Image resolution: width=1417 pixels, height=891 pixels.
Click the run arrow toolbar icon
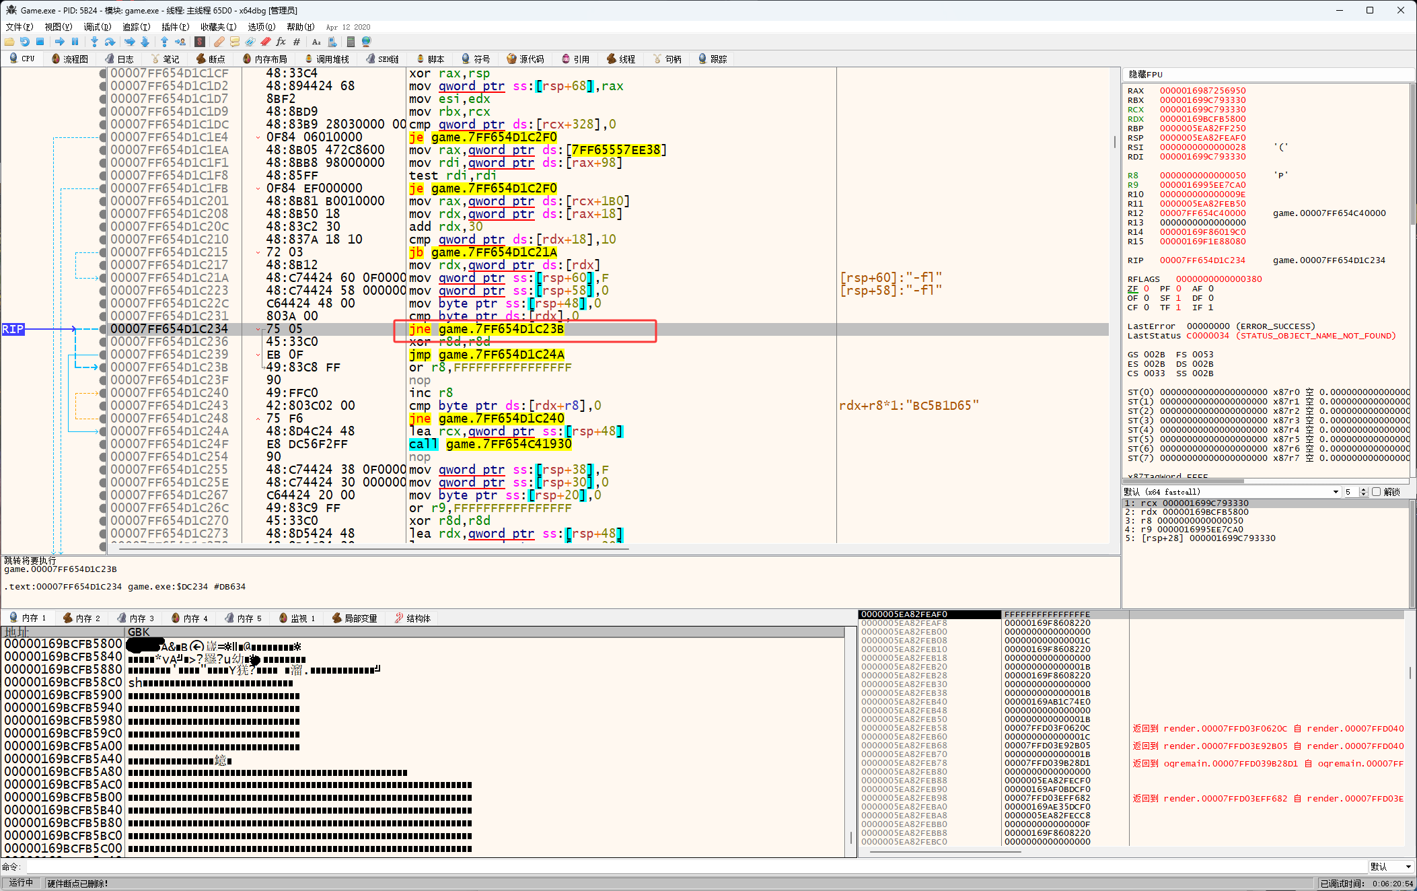tap(59, 42)
